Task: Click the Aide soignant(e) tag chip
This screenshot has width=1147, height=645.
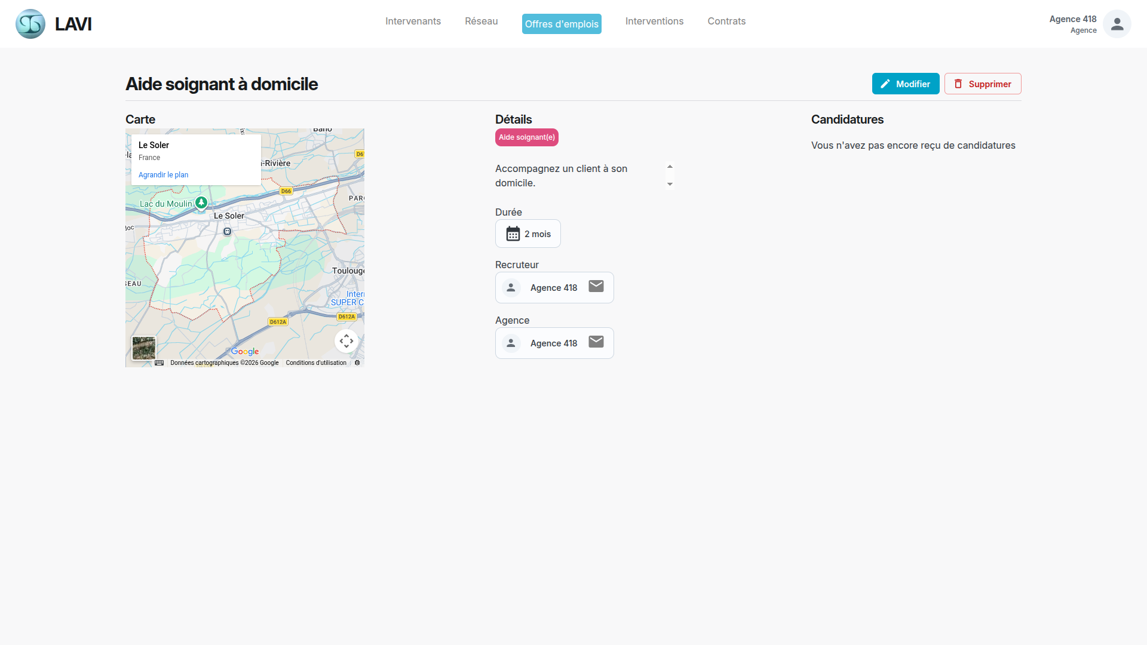Action: click(526, 137)
